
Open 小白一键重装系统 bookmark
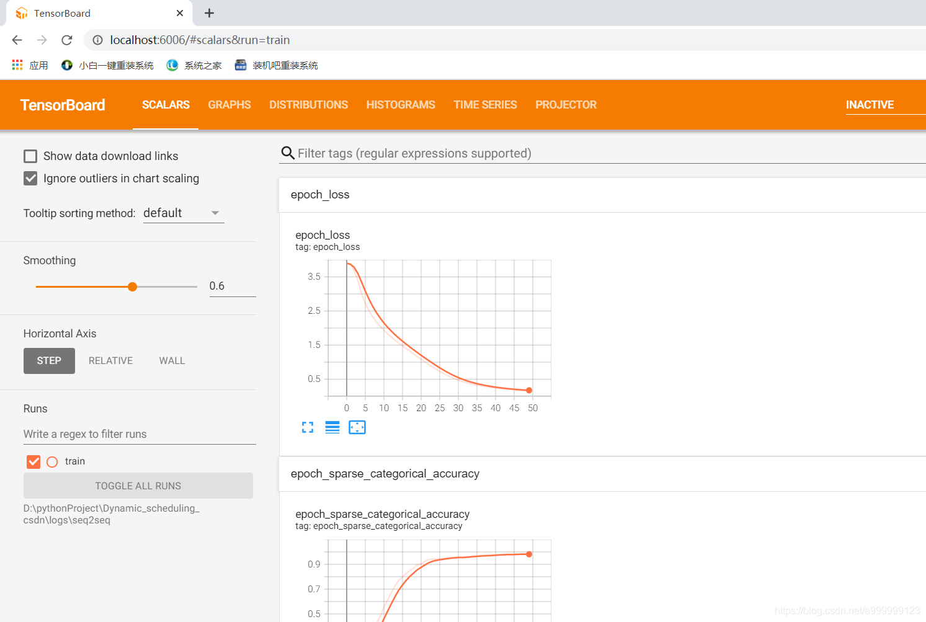(x=107, y=65)
